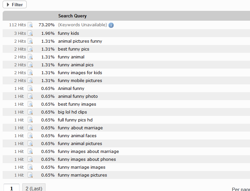This screenshot has width=250, height=191.
Task: Open details icon for funny kids row
Action: tap(30, 33)
